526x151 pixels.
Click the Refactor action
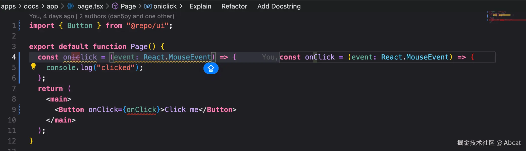[234, 6]
